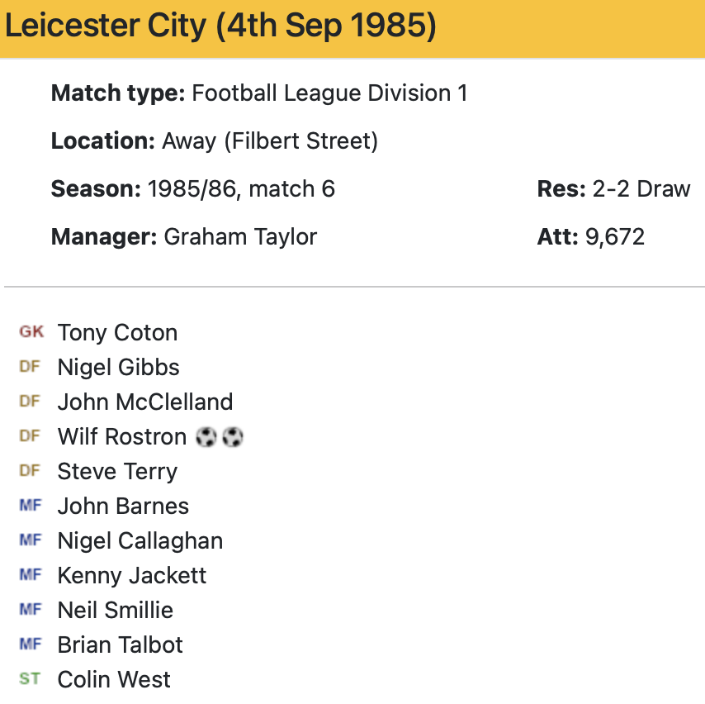Viewport: 705px width, 704px height.
Task: Click second goal ball icon after Wilf Rostron
Action: point(234,437)
